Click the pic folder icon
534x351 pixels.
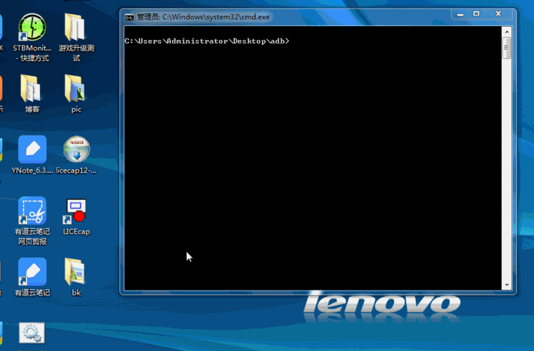pyautogui.click(x=76, y=89)
